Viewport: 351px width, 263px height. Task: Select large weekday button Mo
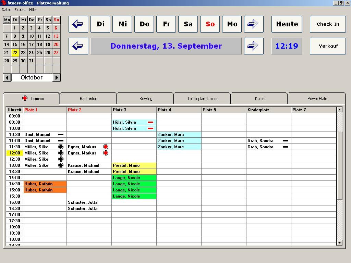232,24
